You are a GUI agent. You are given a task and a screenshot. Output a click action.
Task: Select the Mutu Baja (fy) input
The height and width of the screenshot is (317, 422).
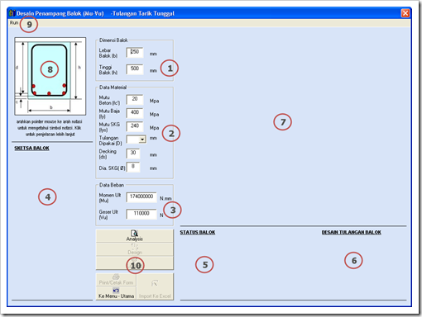tap(135, 113)
